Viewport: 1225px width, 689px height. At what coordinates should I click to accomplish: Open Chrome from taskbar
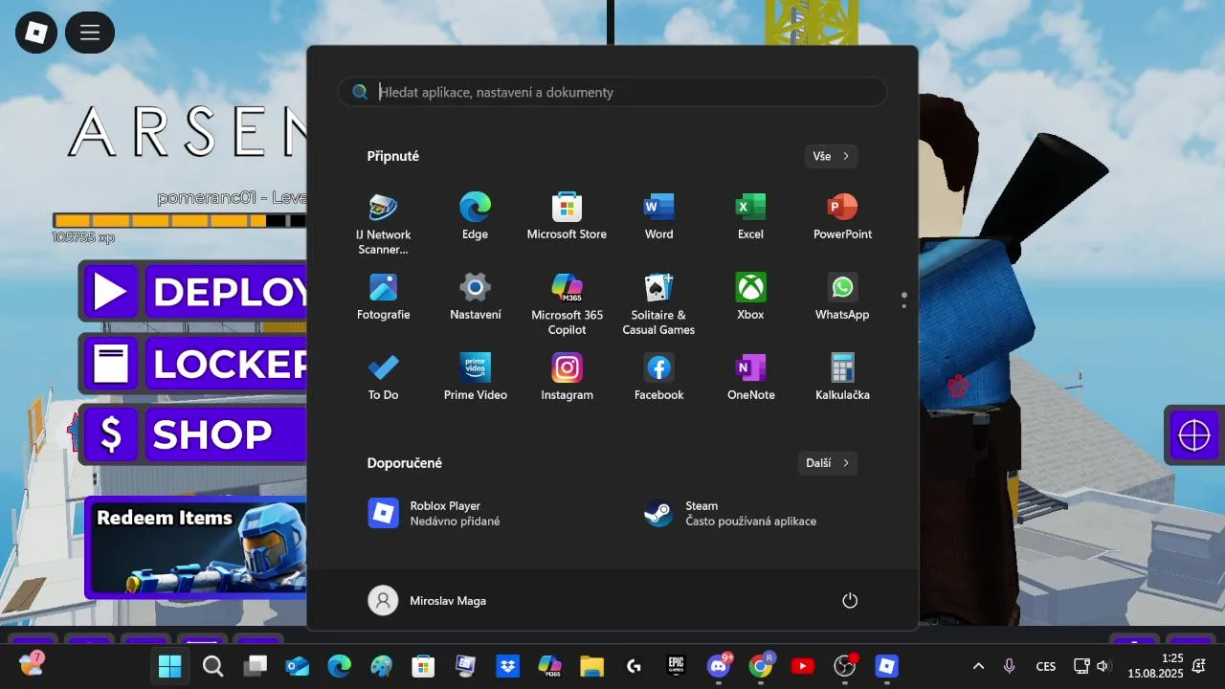[x=760, y=666]
